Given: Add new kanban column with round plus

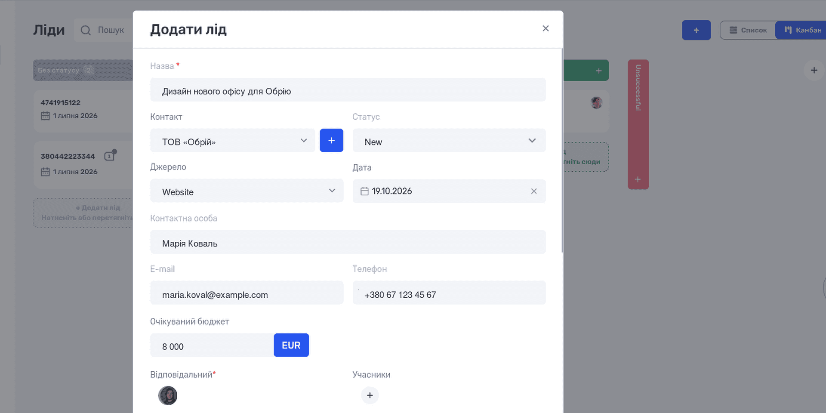Looking at the screenshot, I should (814, 70).
